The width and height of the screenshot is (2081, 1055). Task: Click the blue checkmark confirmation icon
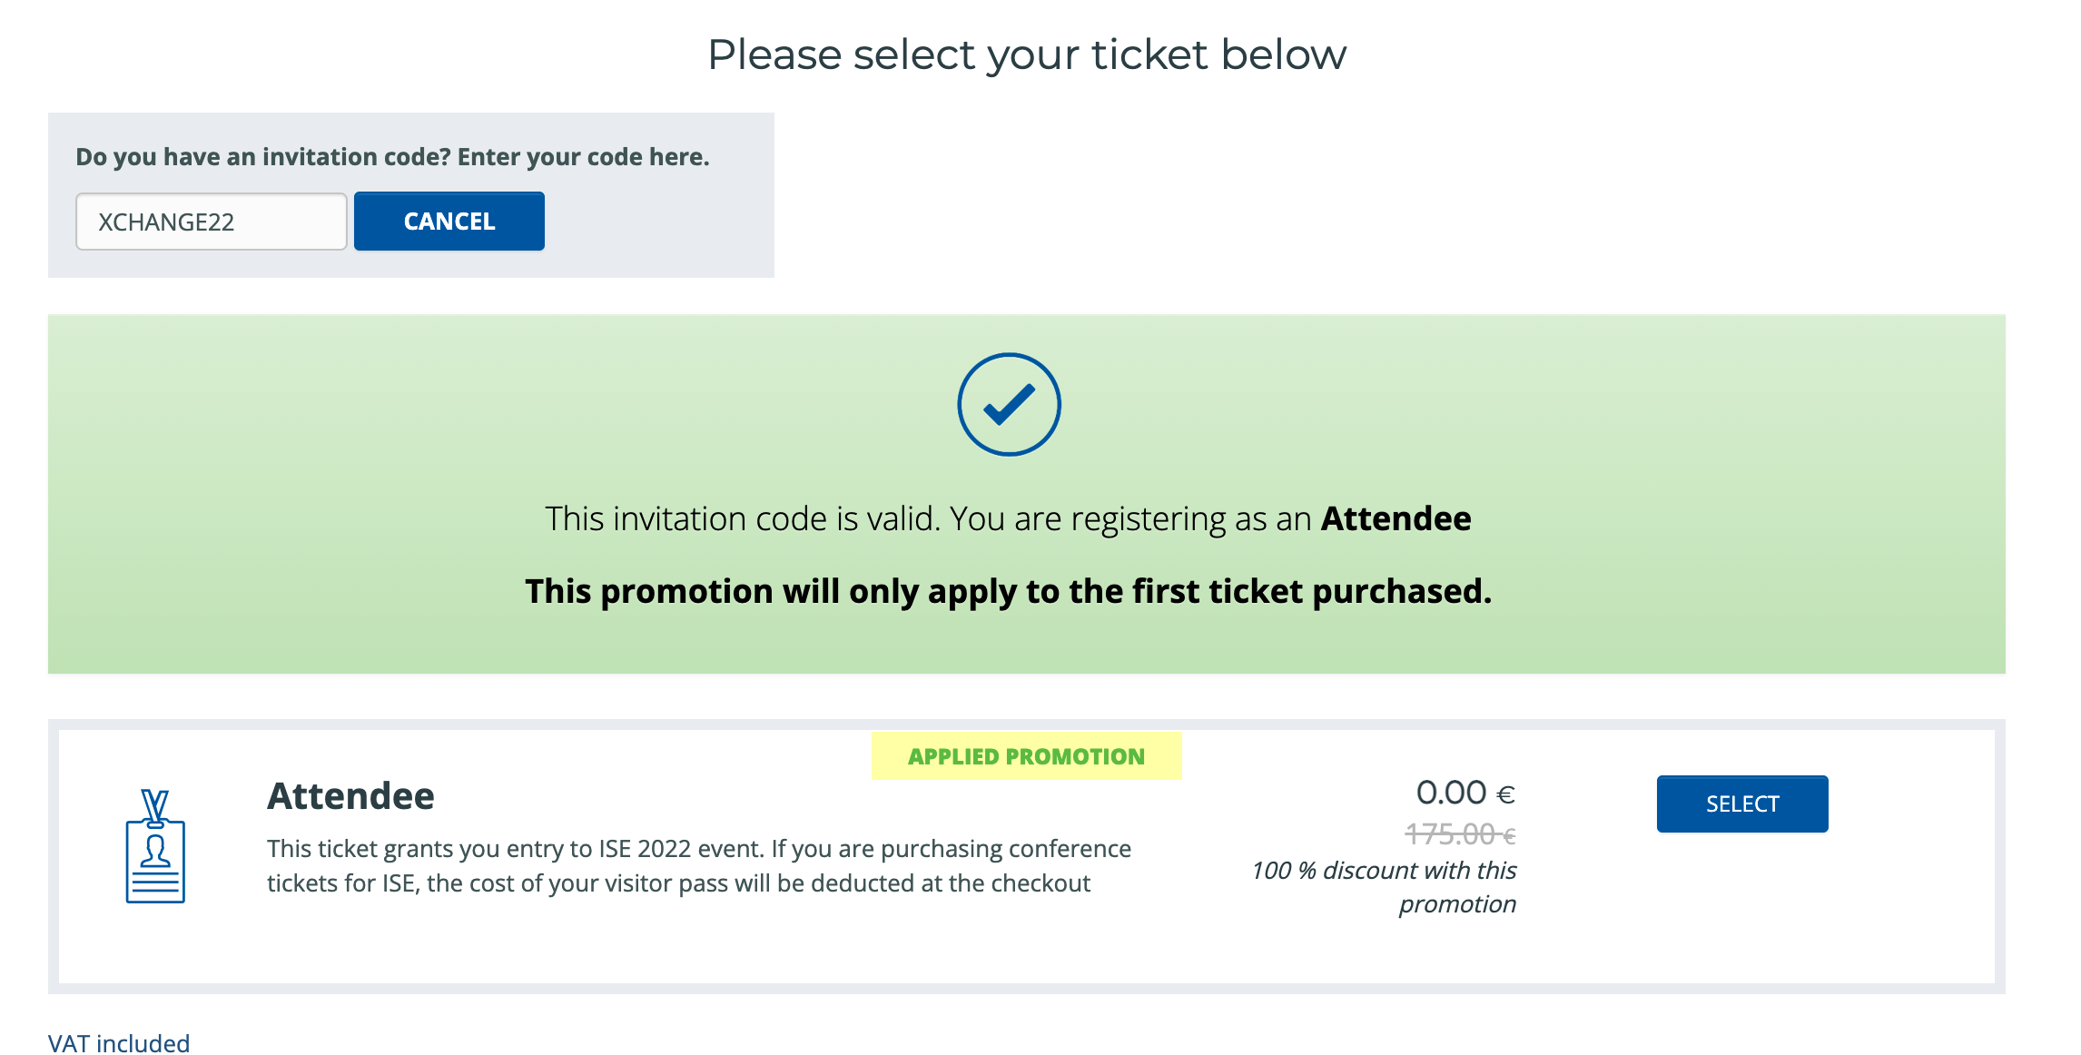[x=1010, y=403]
